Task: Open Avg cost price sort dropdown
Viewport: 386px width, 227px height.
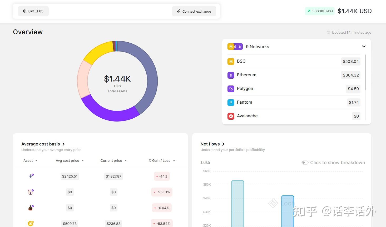Action: click(83, 160)
